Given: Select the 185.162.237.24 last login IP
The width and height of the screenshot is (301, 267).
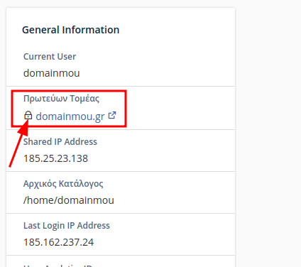Looking at the screenshot, I should click(58, 242).
